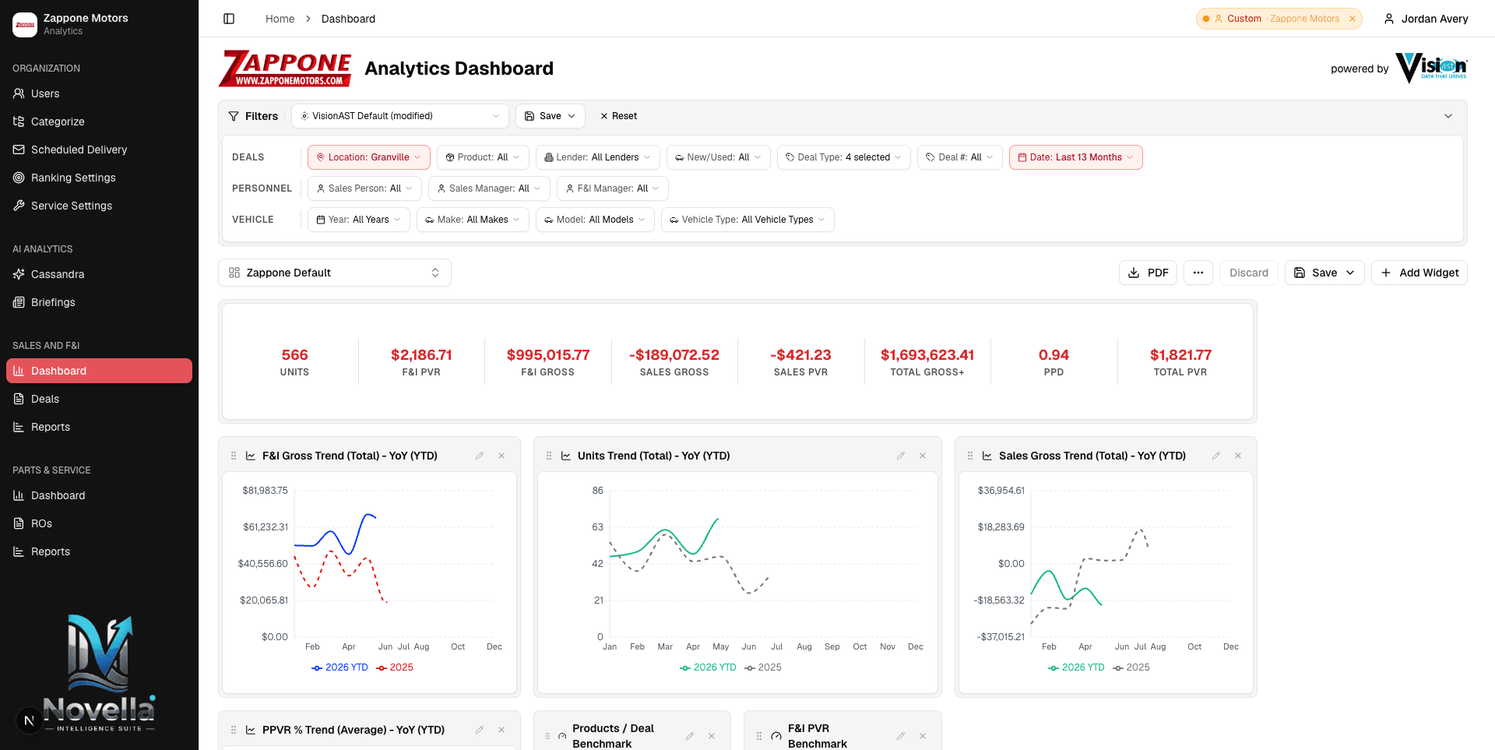Open ROs in Parts & Service
The width and height of the screenshot is (1495, 750).
tap(99, 523)
